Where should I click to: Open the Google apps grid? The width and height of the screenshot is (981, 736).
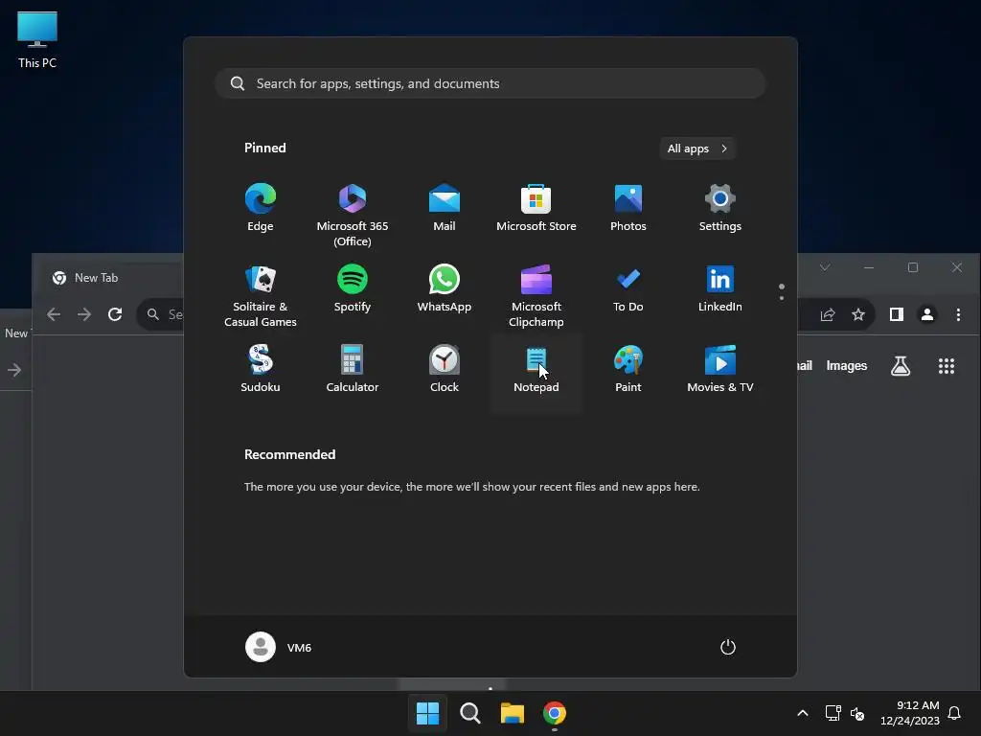point(947,366)
